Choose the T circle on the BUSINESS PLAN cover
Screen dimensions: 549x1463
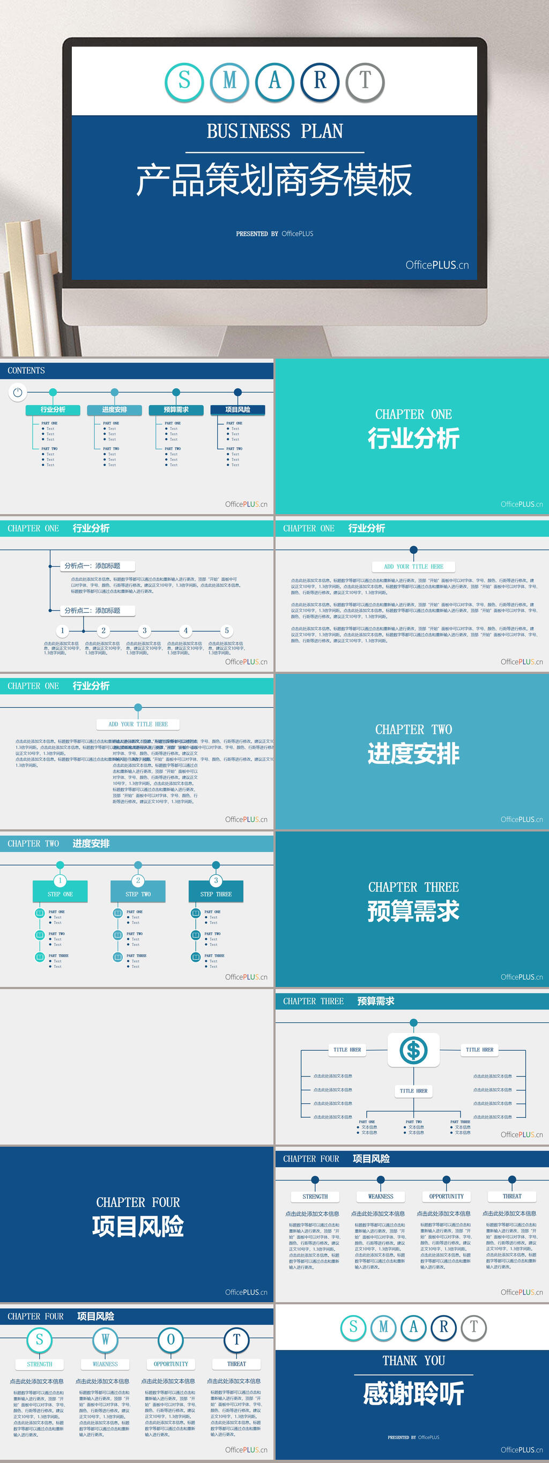(x=365, y=82)
